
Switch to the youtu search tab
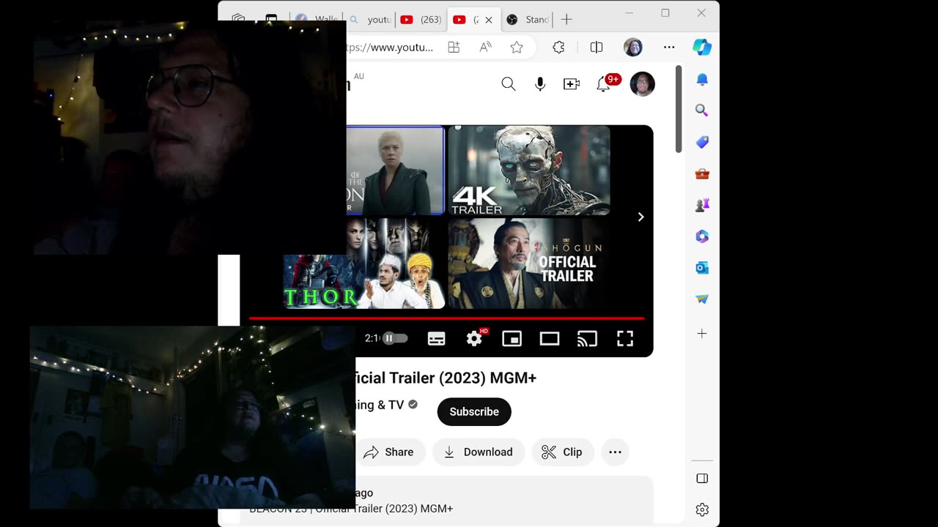[x=370, y=20]
